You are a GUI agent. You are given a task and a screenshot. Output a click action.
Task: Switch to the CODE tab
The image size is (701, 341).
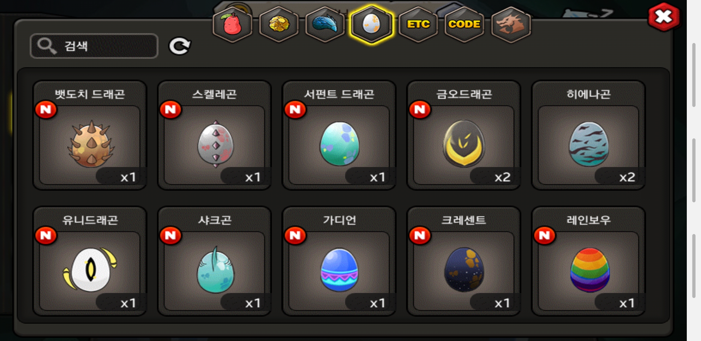464,25
